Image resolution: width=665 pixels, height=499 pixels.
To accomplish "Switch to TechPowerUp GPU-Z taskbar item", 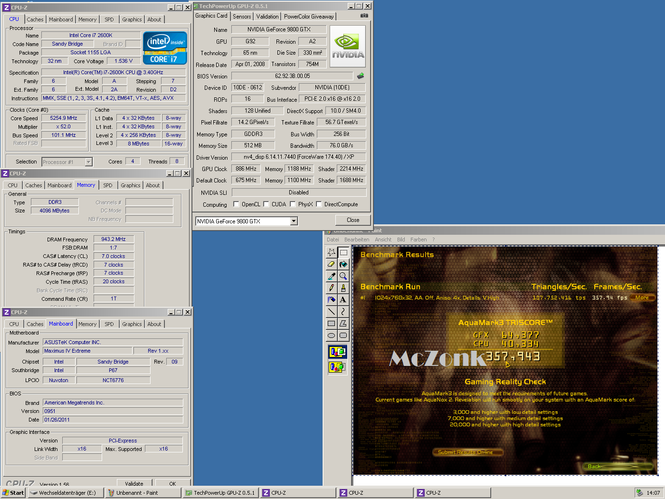I will (220, 493).
